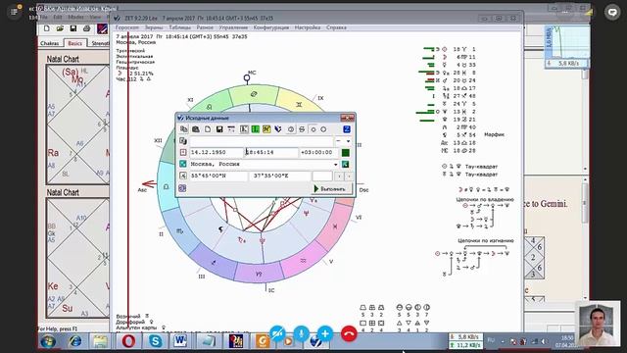Screen dimensions: 627x353
Task: Open the dropdown arrow beside the name field
Action: 349,141
